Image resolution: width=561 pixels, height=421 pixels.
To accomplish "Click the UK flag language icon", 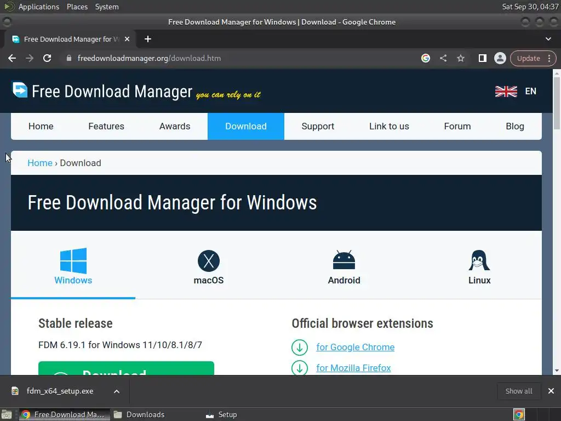I will click(x=506, y=92).
